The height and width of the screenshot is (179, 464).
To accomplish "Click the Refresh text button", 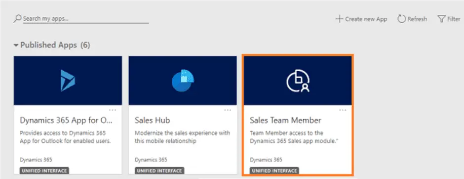I will point(417,19).
